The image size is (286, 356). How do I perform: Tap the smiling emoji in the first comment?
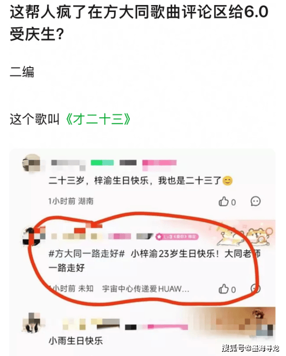(x=228, y=181)
